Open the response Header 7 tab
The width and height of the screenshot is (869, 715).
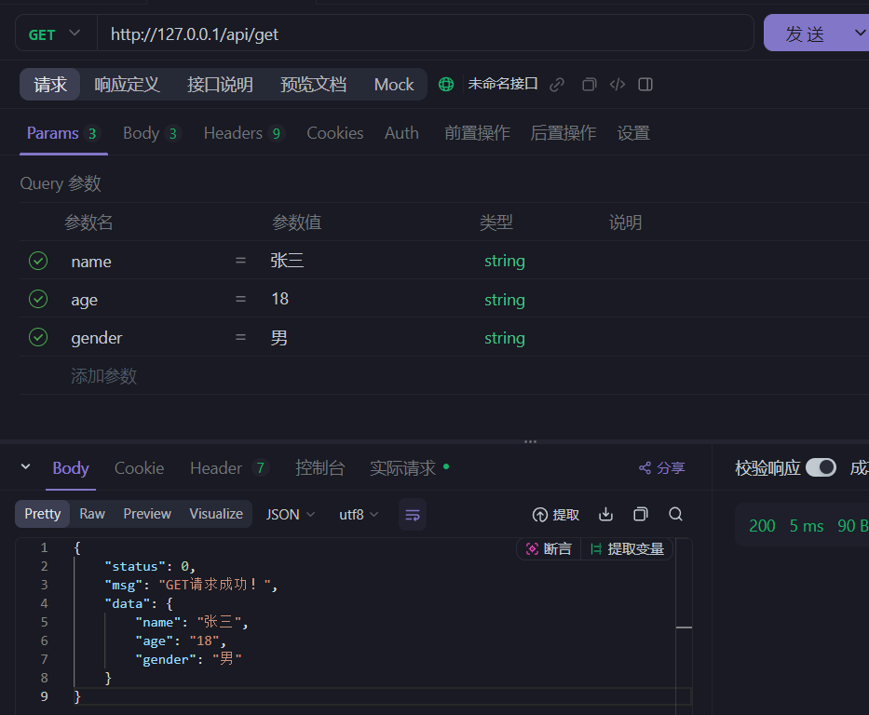(229, 468)
